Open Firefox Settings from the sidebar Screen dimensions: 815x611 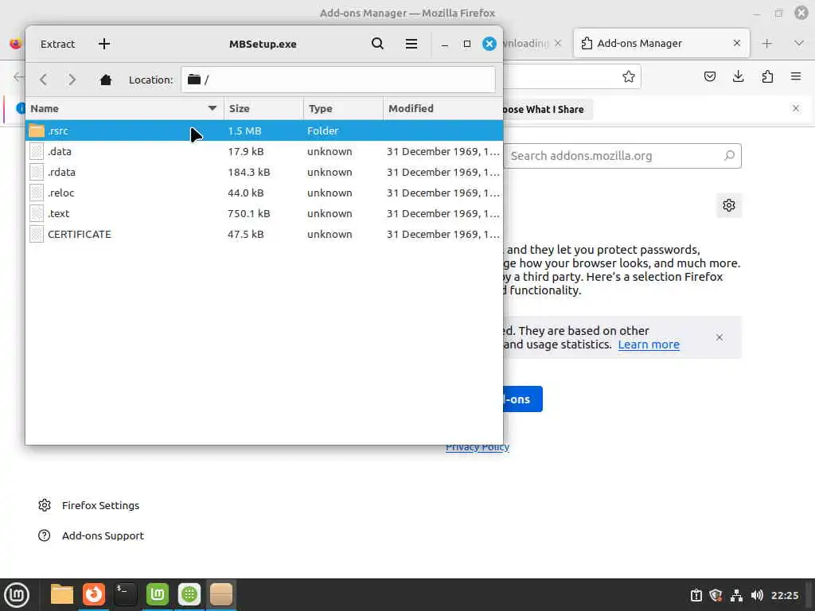(100, 505)
